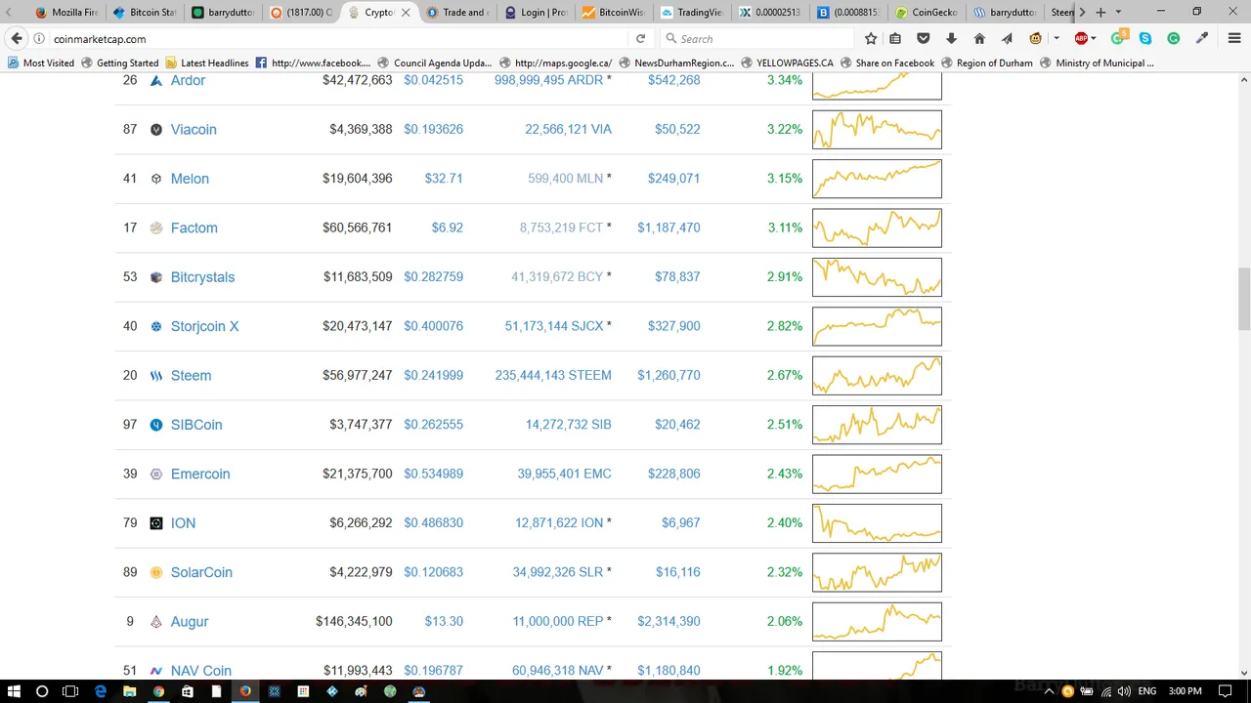The height and width of the screenshot is (703, 1251).
Task: Switch to the Bitcoin Stat tab
Action: (x=145, y=13)
